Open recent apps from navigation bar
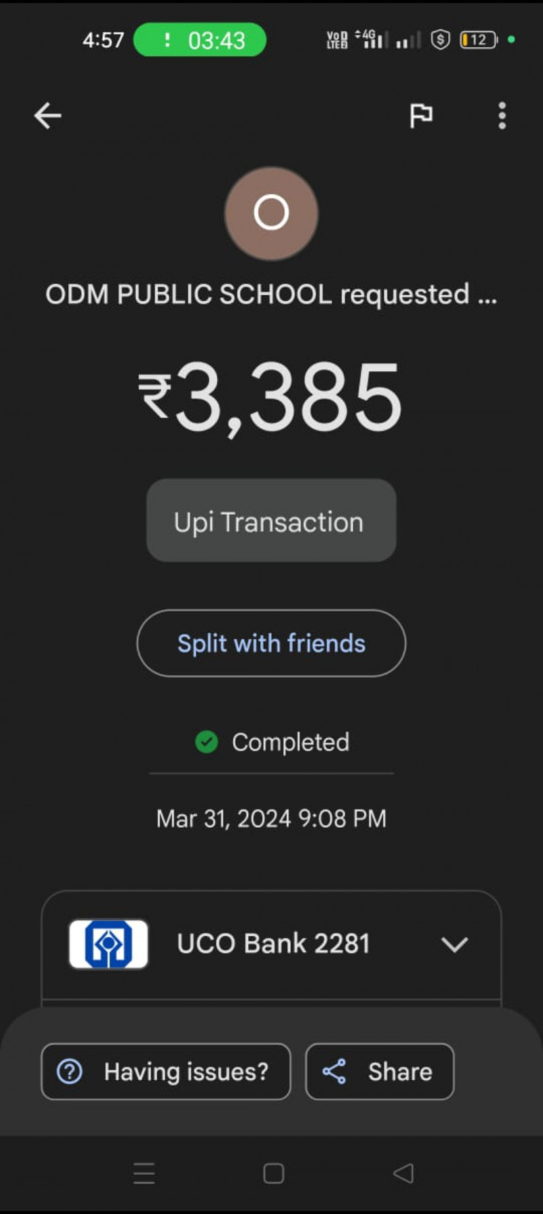Viewport: 543px width, 1214px height. click(144, 1173)
